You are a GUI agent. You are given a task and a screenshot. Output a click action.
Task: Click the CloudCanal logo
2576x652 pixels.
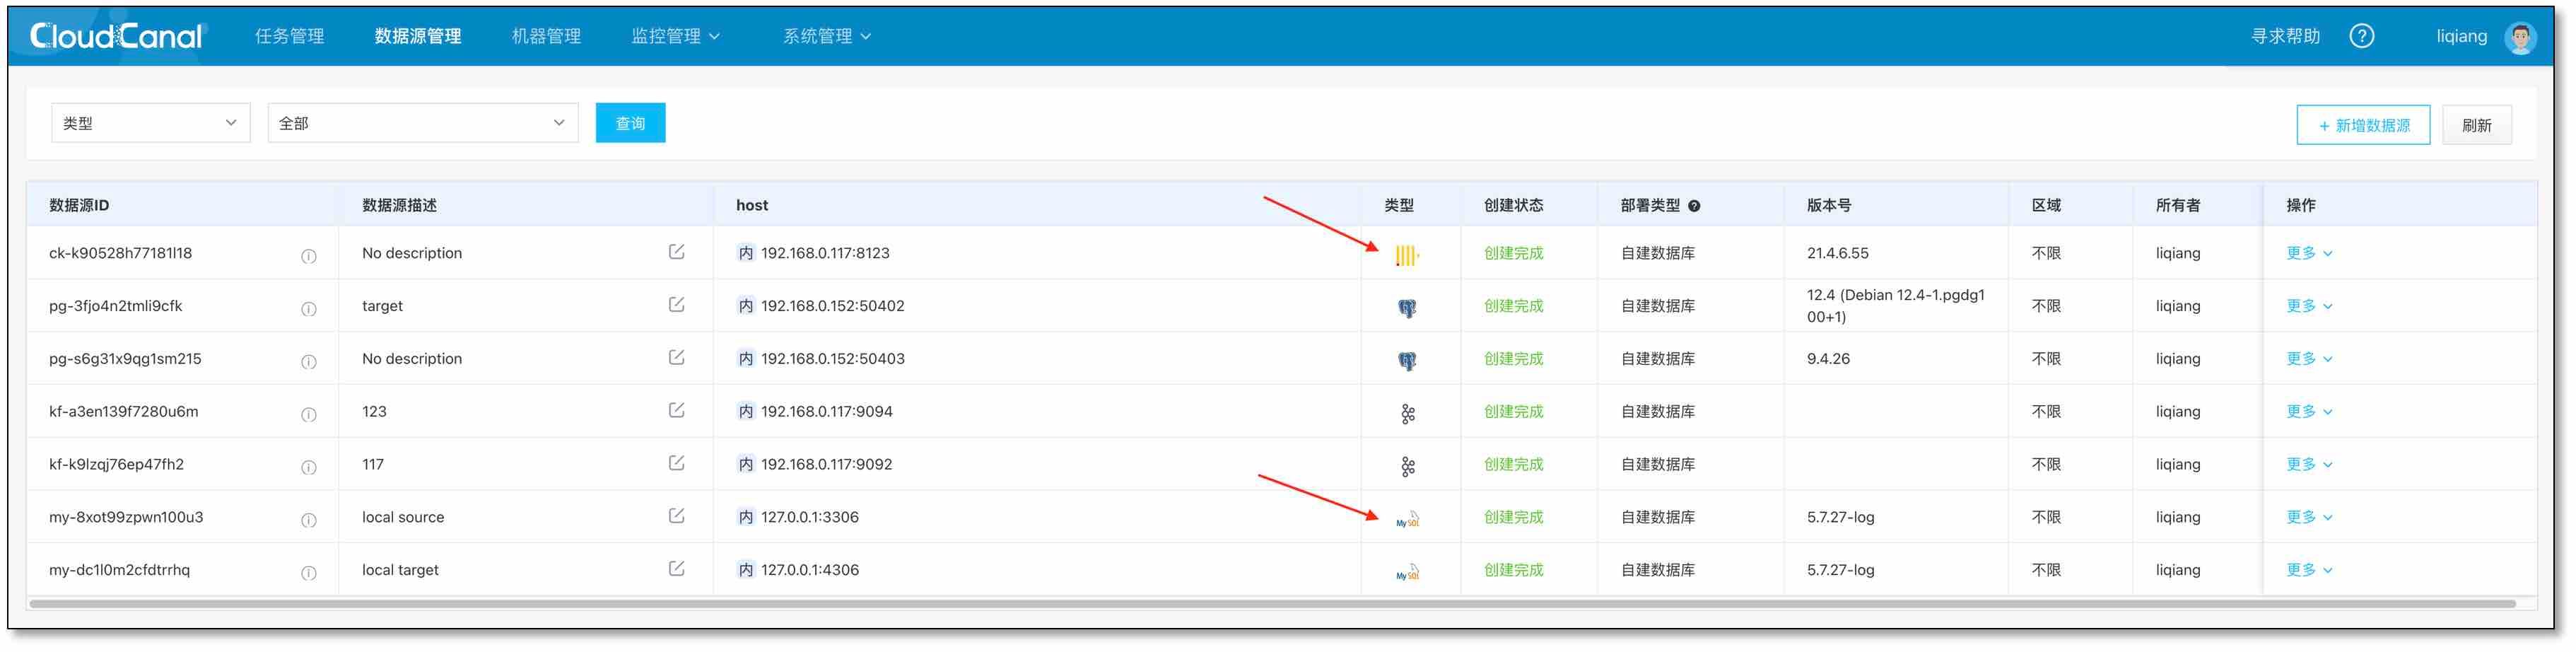[116, 36]
